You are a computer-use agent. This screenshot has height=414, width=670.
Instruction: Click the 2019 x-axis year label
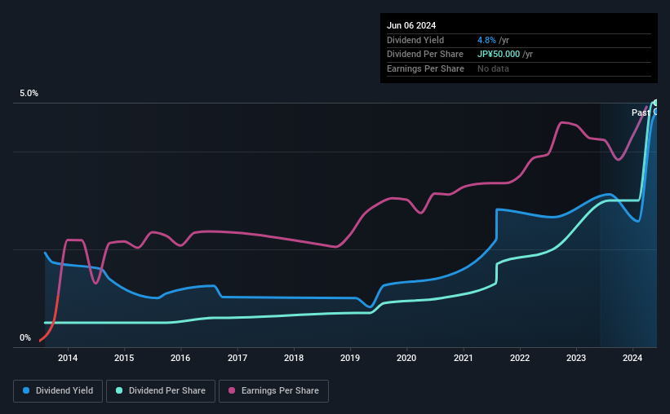point(350,358)
